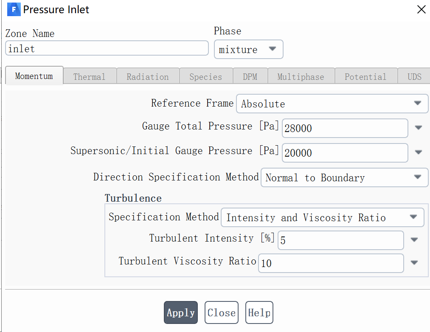This screenshot has height=332, width=430.
Task: Open the Radiation tab
Action: pyautogui.click(x=147, y=77)
